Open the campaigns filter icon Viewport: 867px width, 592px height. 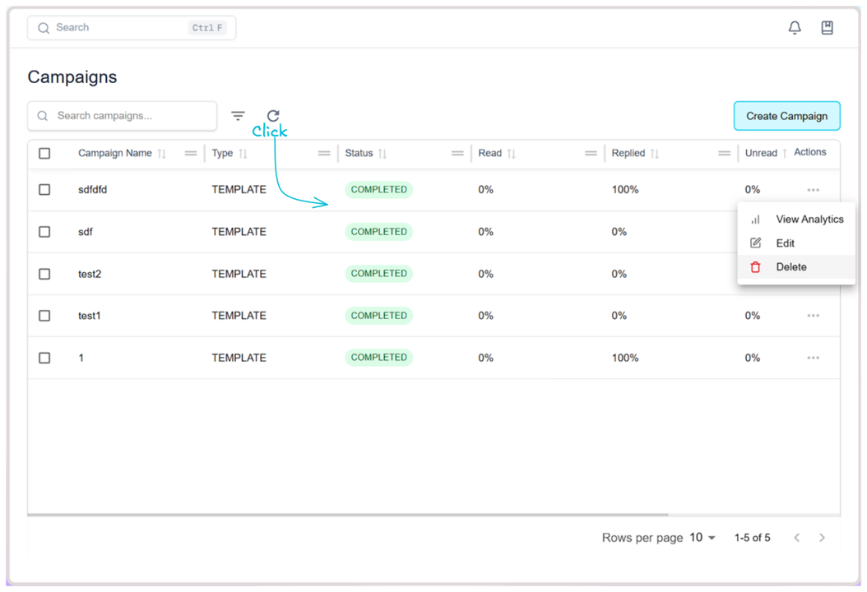238,116
